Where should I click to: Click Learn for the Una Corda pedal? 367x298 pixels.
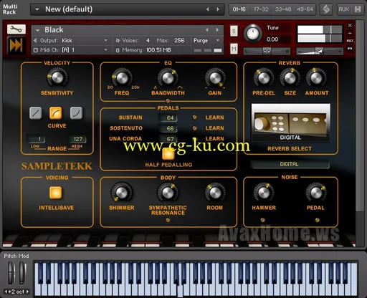(214, 138)
